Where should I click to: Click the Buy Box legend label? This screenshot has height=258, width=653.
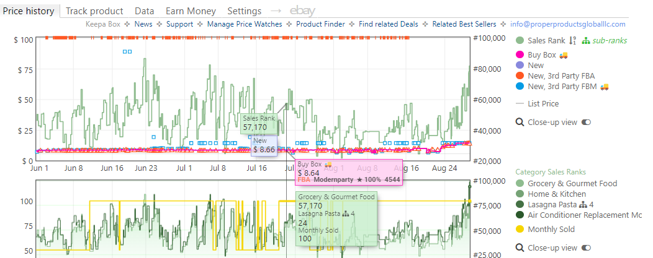[542, 54]
